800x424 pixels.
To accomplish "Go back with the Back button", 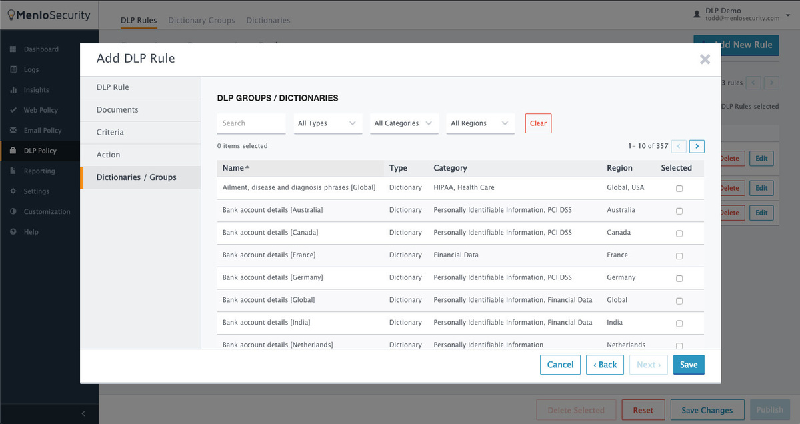I will [x=605, y=365].
